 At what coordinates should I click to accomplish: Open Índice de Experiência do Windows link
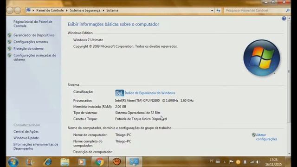point(150,93)
